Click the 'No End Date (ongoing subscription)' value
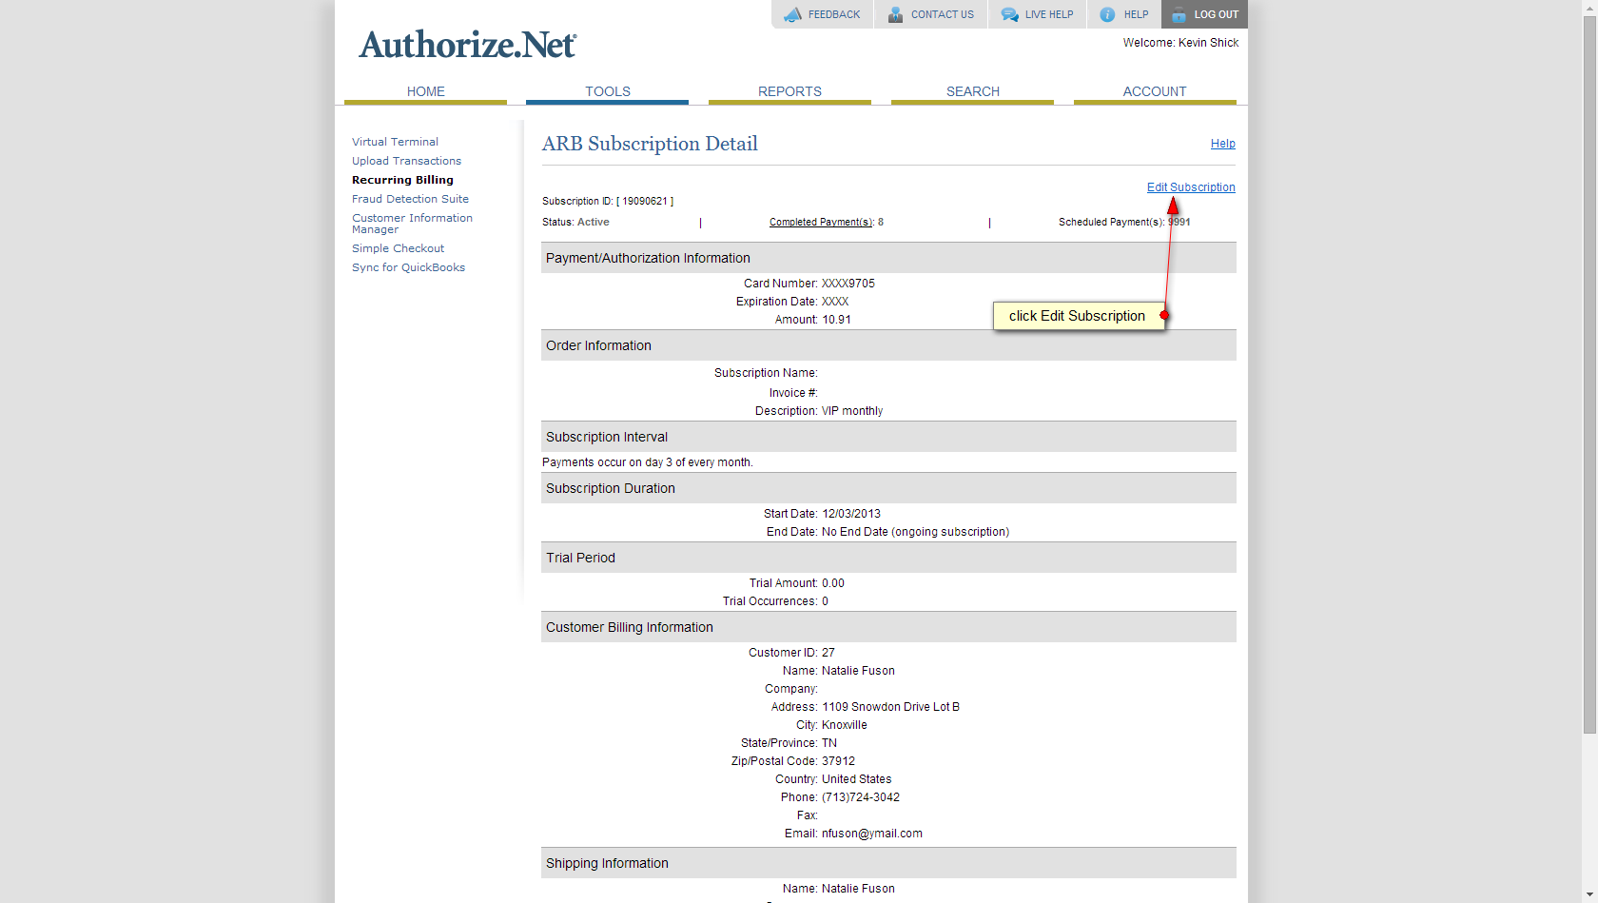1598x903 pixels. click(x=916, y=532)
